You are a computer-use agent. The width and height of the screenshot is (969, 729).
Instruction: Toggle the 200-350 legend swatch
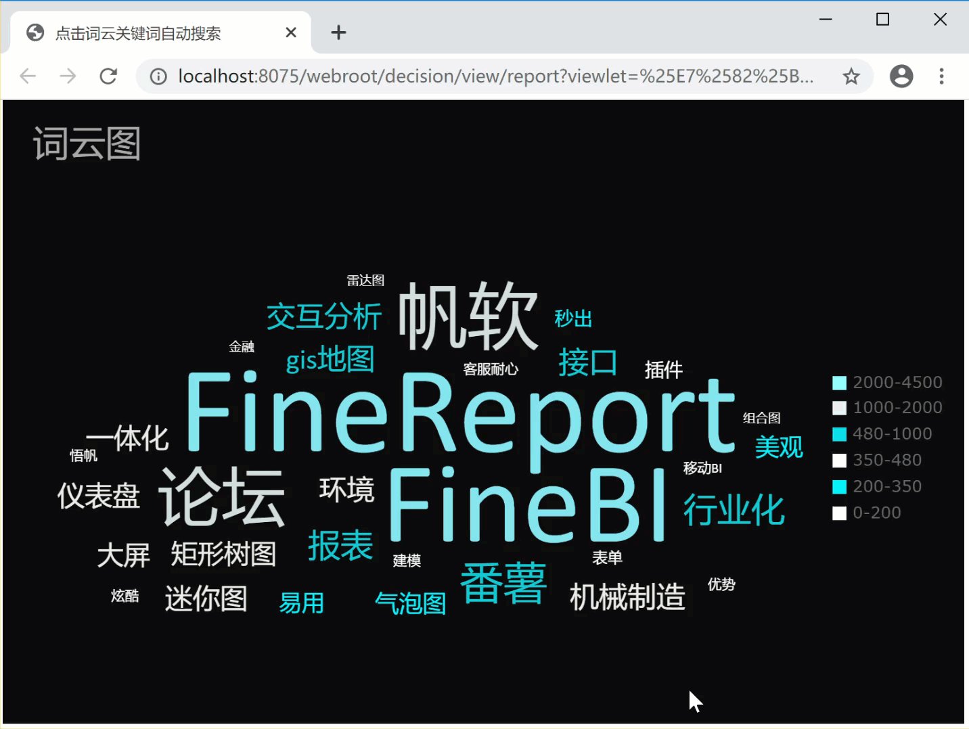tap(839, 487)
